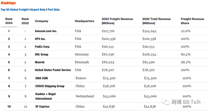Click the 2022 Freight Revenue column header
207x111 pixels.
click(x=117, y=21)
